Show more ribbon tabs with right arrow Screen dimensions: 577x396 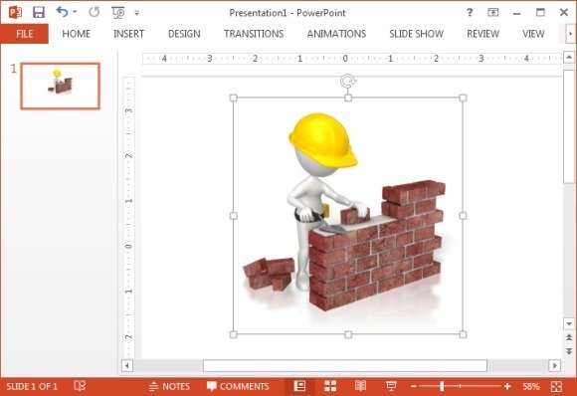click(570, 34)
